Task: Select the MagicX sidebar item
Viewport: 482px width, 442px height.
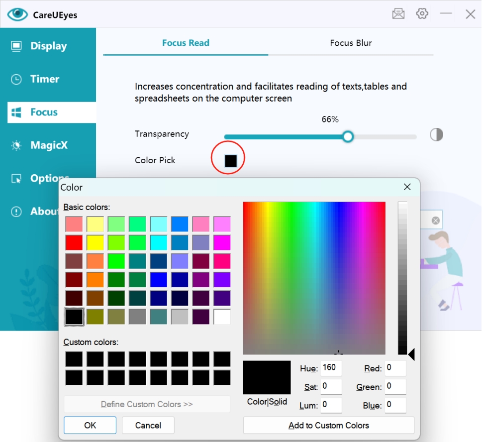Action: [48, 145]
